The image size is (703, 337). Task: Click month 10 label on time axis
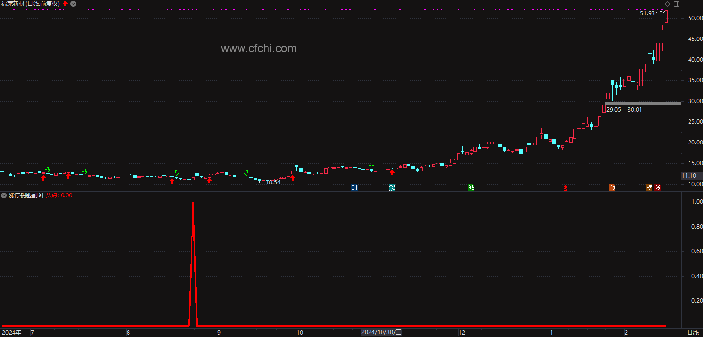[x=299, y=333]
